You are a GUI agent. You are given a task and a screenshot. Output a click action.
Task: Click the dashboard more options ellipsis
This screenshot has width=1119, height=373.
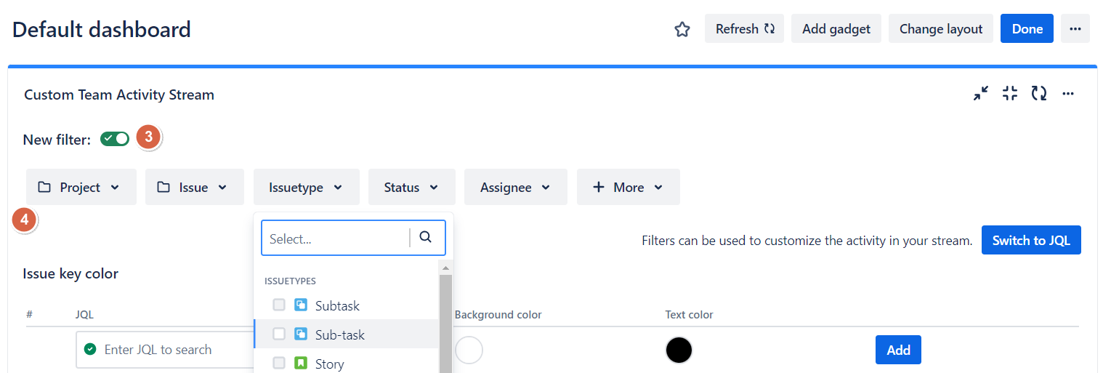pos(1075,29)
